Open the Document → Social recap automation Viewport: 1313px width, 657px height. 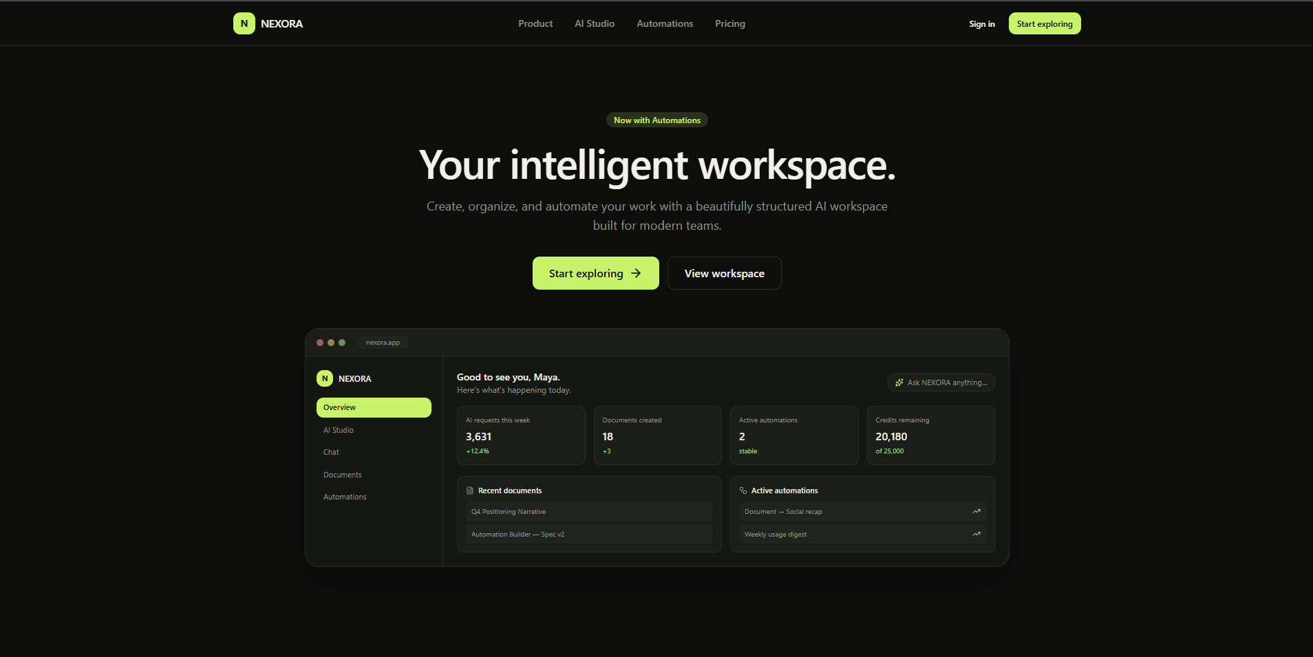point(862,511)
